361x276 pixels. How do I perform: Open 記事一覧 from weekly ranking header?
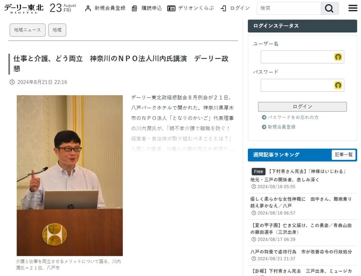(344, 155)
